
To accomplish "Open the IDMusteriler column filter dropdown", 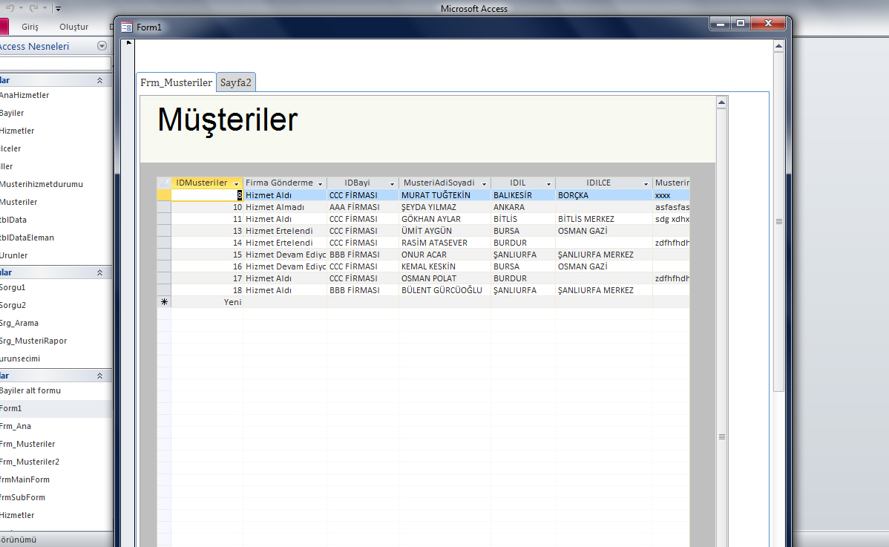I will click(x=237, y=183).
